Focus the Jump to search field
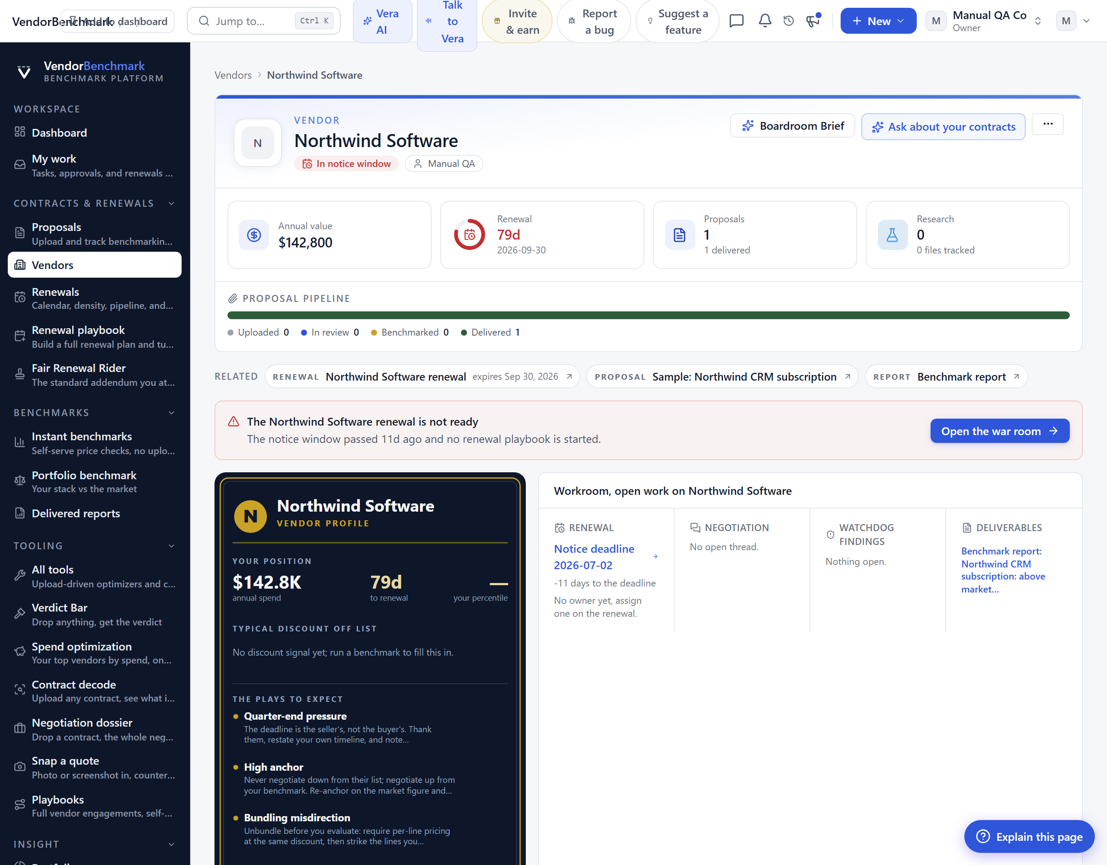Image resolution: width=1107 pixels, height=865 pixels. pos(264,21)
